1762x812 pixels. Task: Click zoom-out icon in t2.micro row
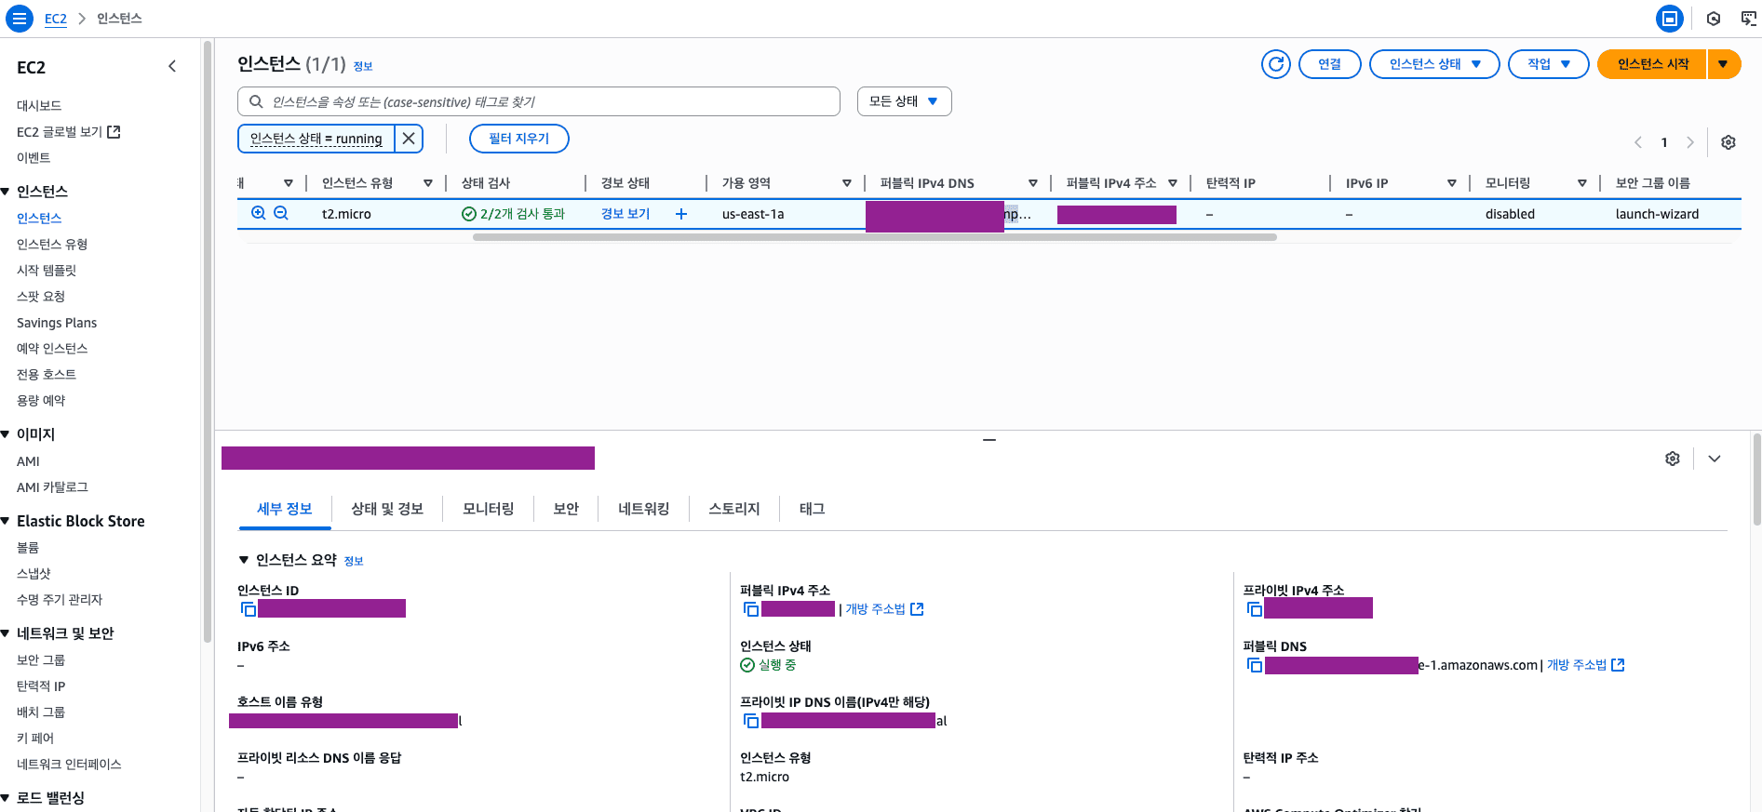tap(281, 213)
